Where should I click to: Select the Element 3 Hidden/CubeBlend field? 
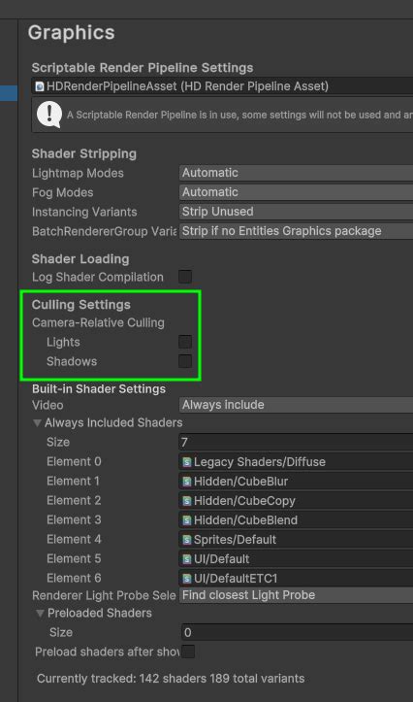pyautogui.click(x=296, y=520)
